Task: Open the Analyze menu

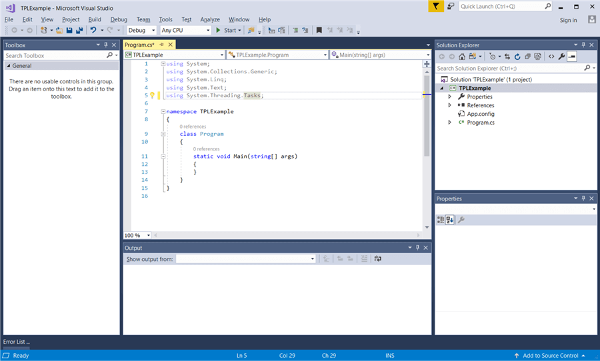Action: (x=210, y=20)
